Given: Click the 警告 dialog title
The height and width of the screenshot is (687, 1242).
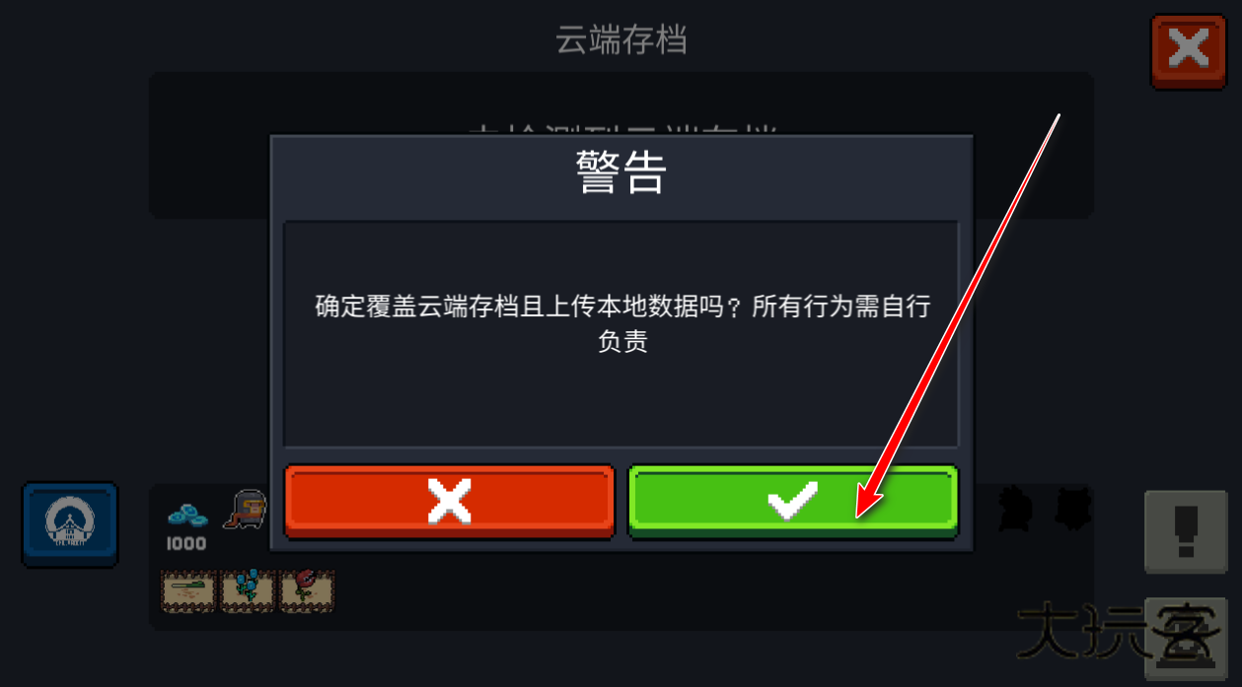Looking at the screenshot, I should (621, 173).
